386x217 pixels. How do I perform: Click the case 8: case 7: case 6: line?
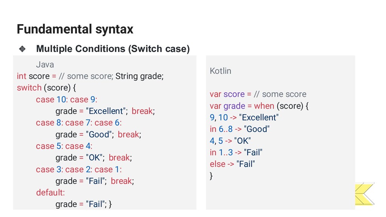coord(79,122)
